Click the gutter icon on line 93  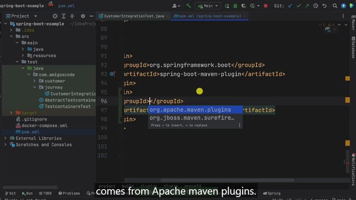[112, 74]
